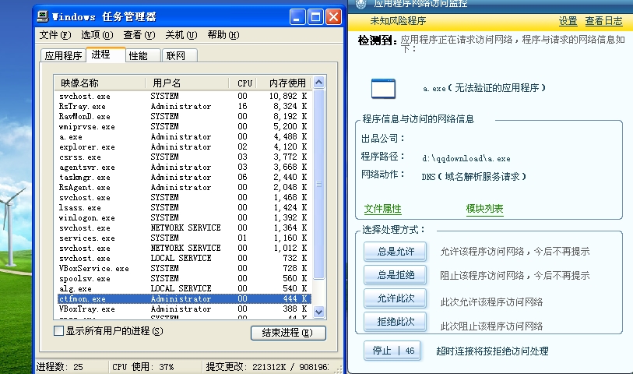The height and width of the screenshot is (374, 633).
Task: Click the Task Manager title bar icon
Action: [42, 16]
